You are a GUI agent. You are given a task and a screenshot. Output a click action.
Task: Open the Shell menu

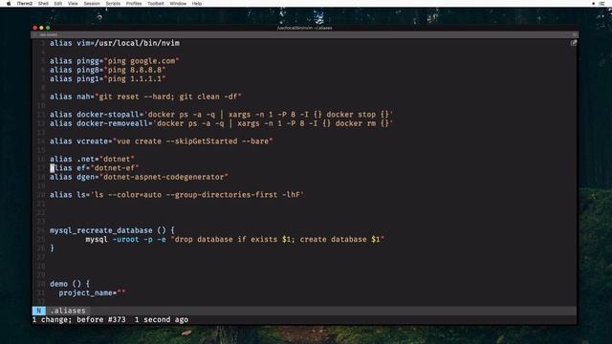43,4
